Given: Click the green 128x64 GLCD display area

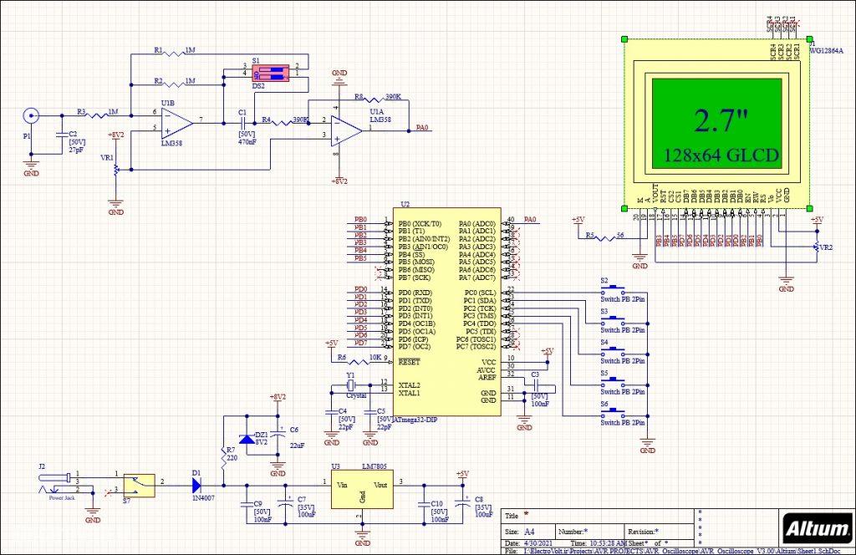Looking at the screenshot, I should point(716,123).
